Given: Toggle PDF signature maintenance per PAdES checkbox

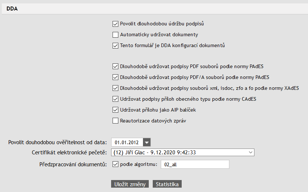Looking at the screenshot, I should point(115,67).
